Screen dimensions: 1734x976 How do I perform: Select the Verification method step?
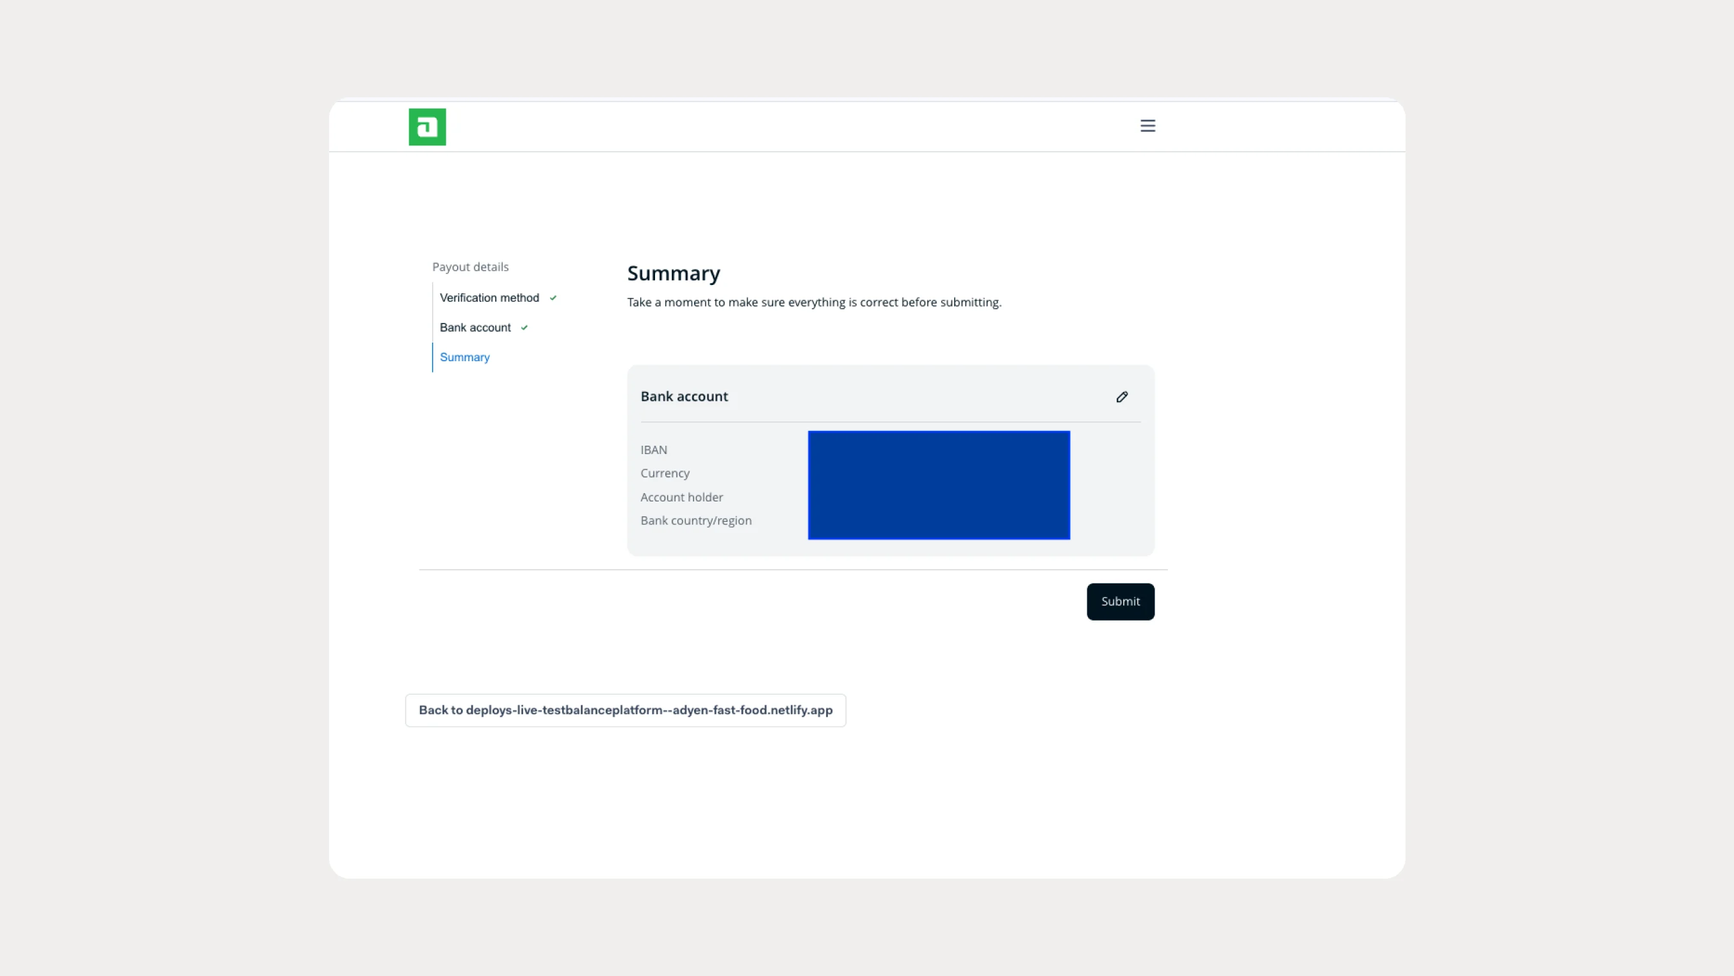[x=489, y=298]
